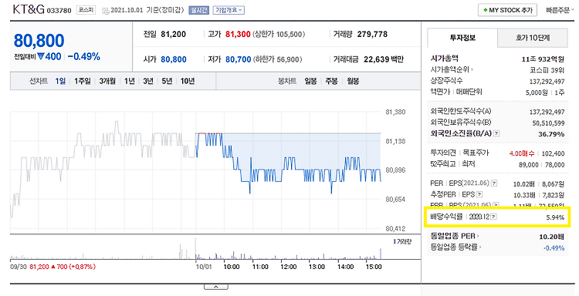Open help icon next to PER EPS(2021.06)
579x296 pixels.
tap(494, 183)
